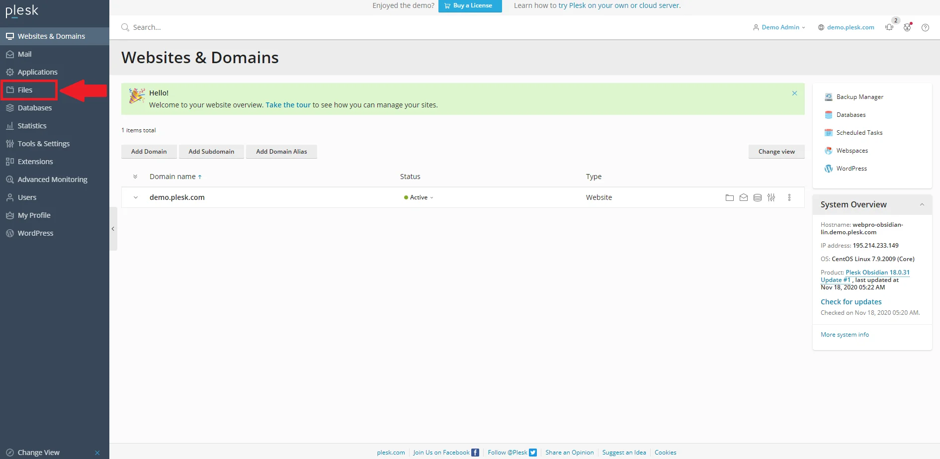940x459 pixels.
Task: Open notifications bell icon in header
Action: point(889,27)
